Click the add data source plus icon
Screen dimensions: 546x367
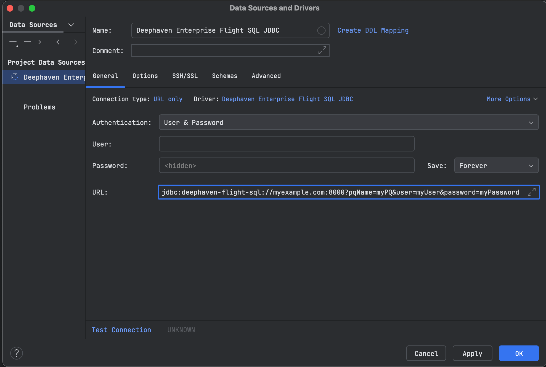click(13, 42)
